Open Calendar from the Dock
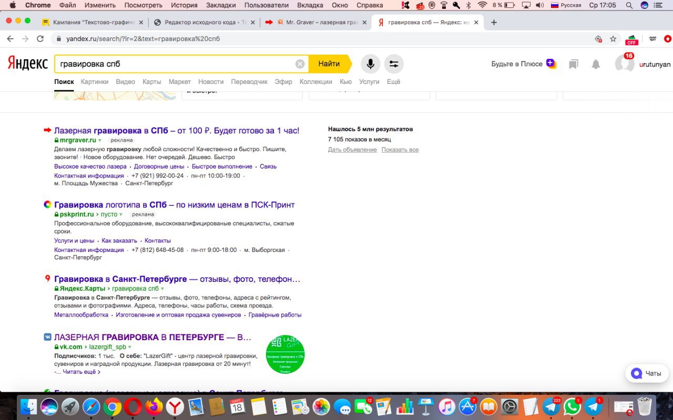 [237, 407]
